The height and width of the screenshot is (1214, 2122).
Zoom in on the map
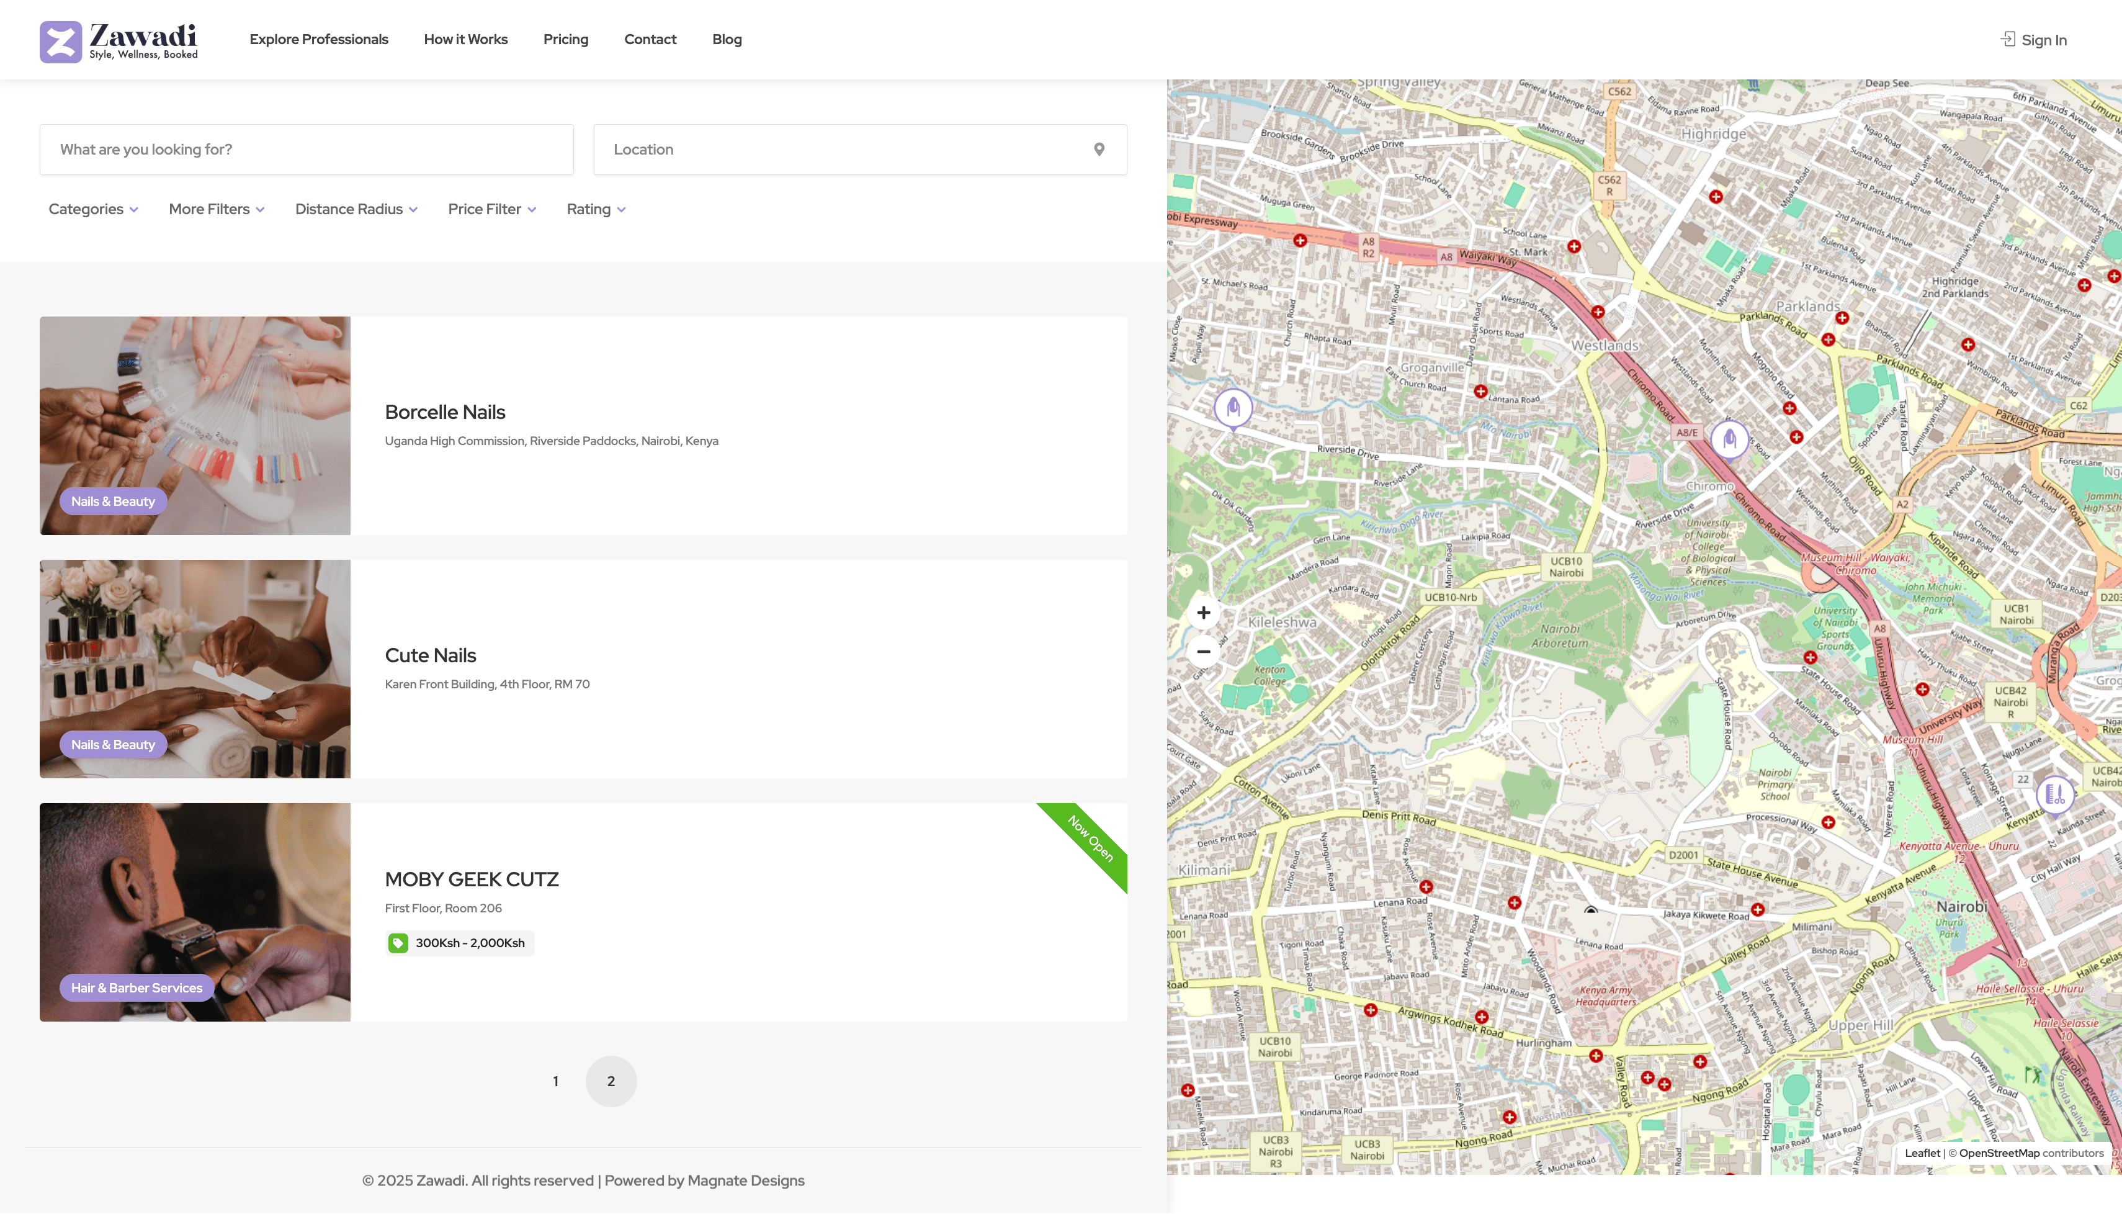(x=1202, y=613)
